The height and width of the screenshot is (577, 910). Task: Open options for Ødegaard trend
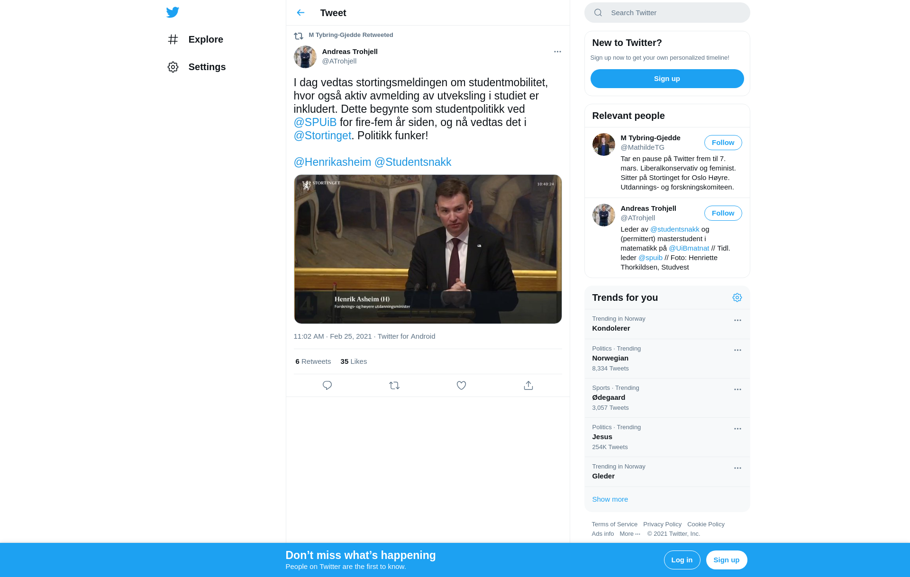pyautogui.click(x=737, y=389)
